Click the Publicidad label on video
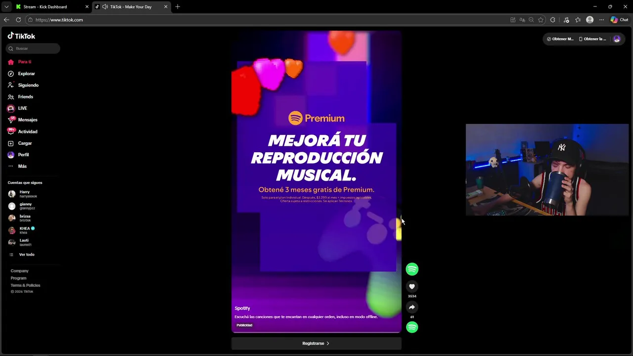 pyautogui.click(x=244, y=325)
